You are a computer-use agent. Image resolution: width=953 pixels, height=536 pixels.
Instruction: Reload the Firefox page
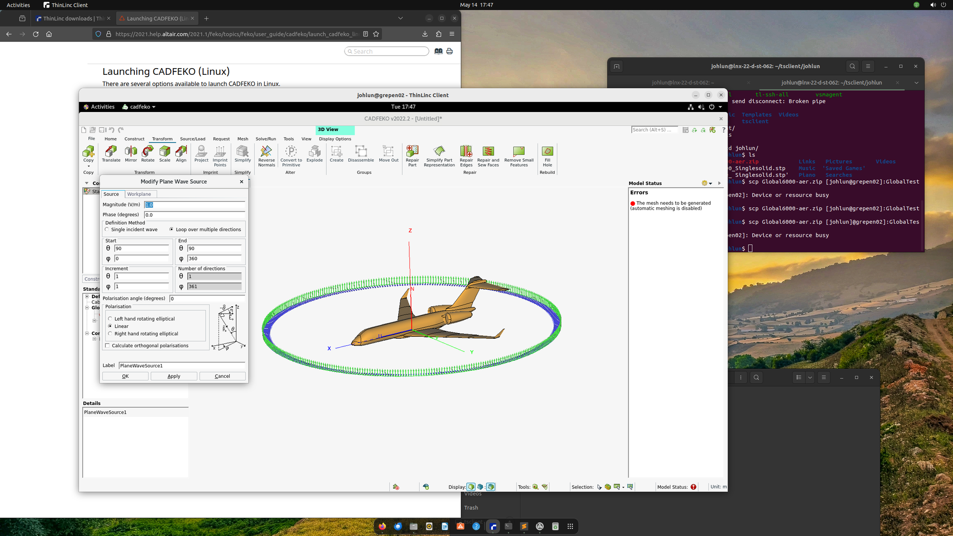coord(36,34)
